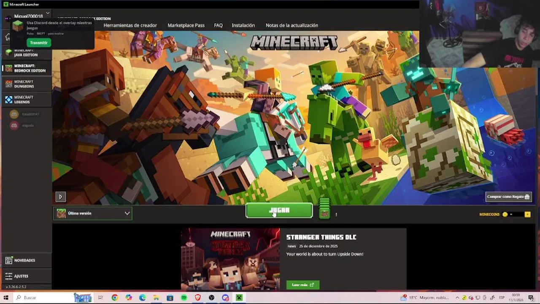
Task: Click the stacked block icon beside JUGAR
Action: [x=324, y=208]
